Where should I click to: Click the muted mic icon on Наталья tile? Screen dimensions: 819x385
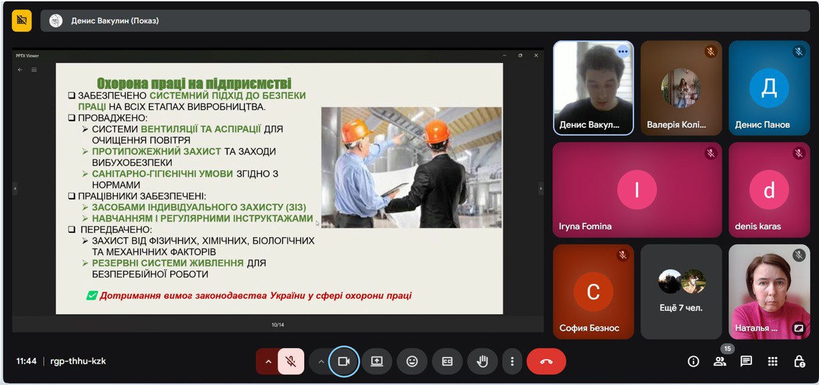point(798,255)
